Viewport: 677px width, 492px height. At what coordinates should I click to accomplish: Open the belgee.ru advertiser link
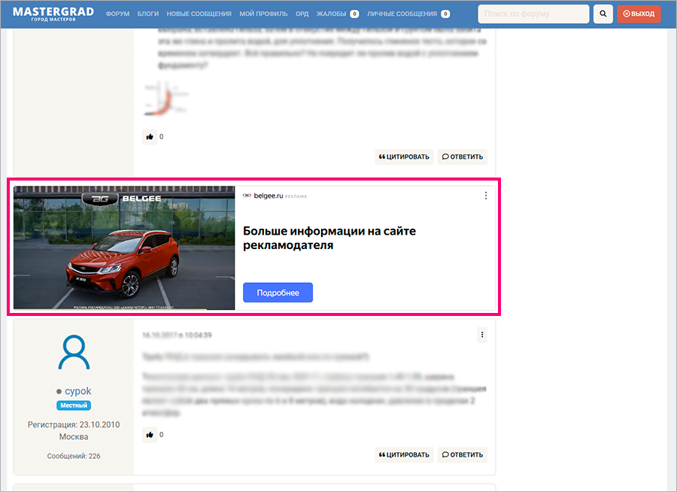point(268,196)
